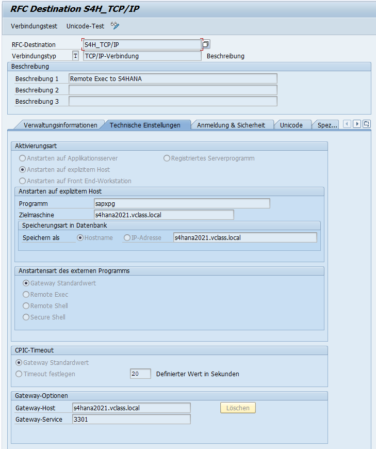Screen dimensions: 376x449
Task: Click the Gateway-Host input field
Action: pyautogui.click(x=132, y=408)
